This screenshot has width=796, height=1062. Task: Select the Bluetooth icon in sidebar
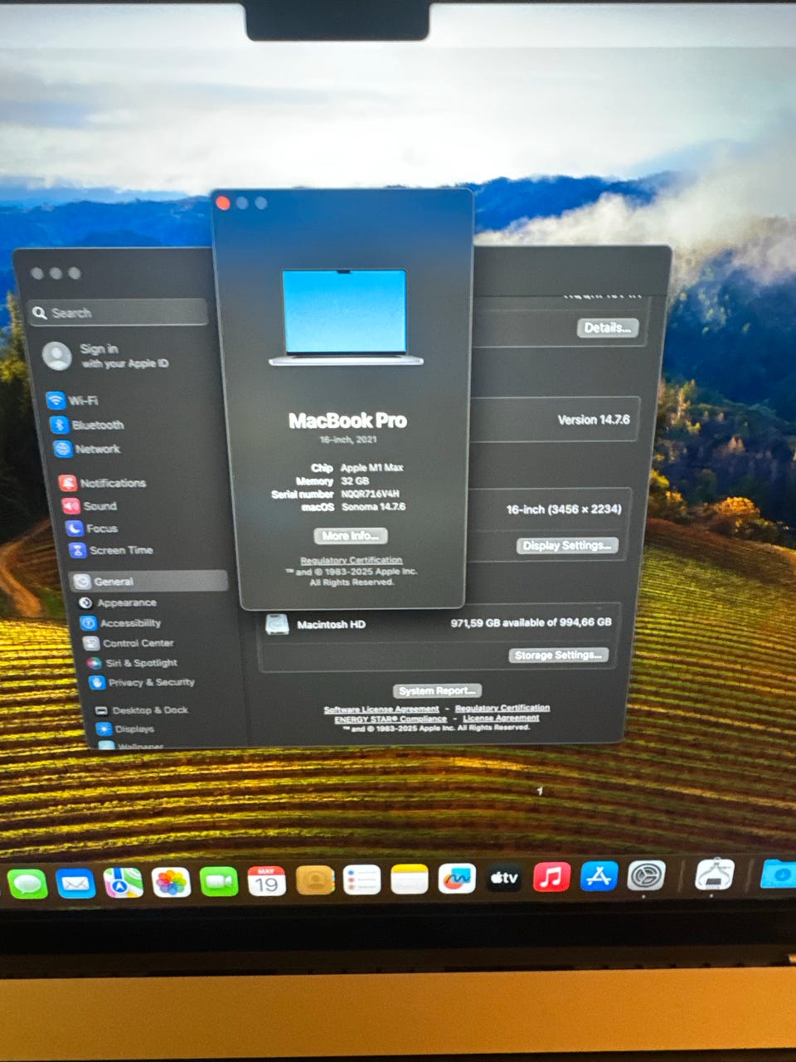59,425
